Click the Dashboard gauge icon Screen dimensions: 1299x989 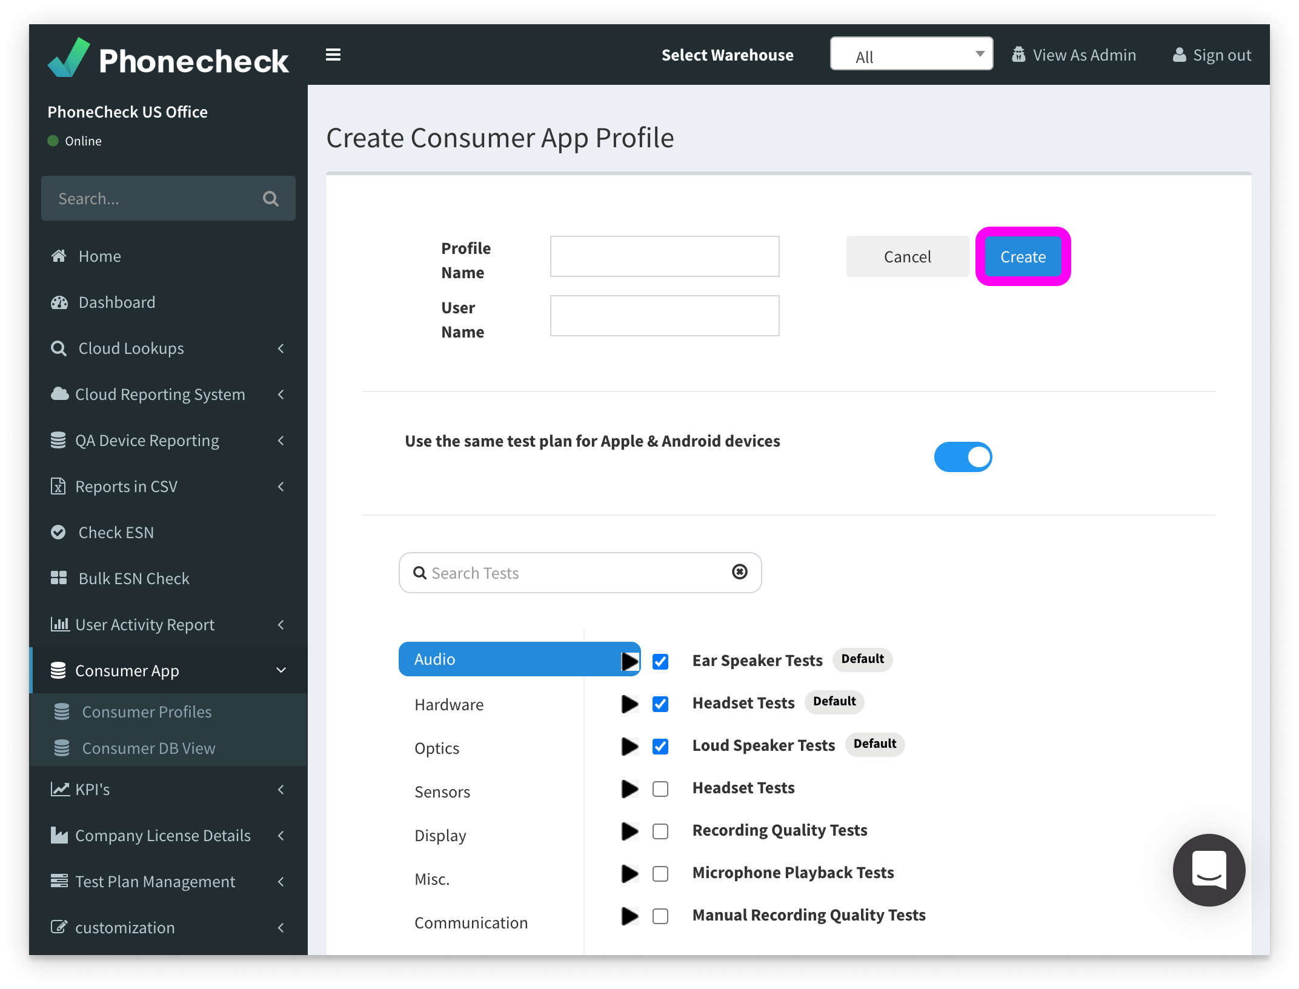tap(59, 302)
